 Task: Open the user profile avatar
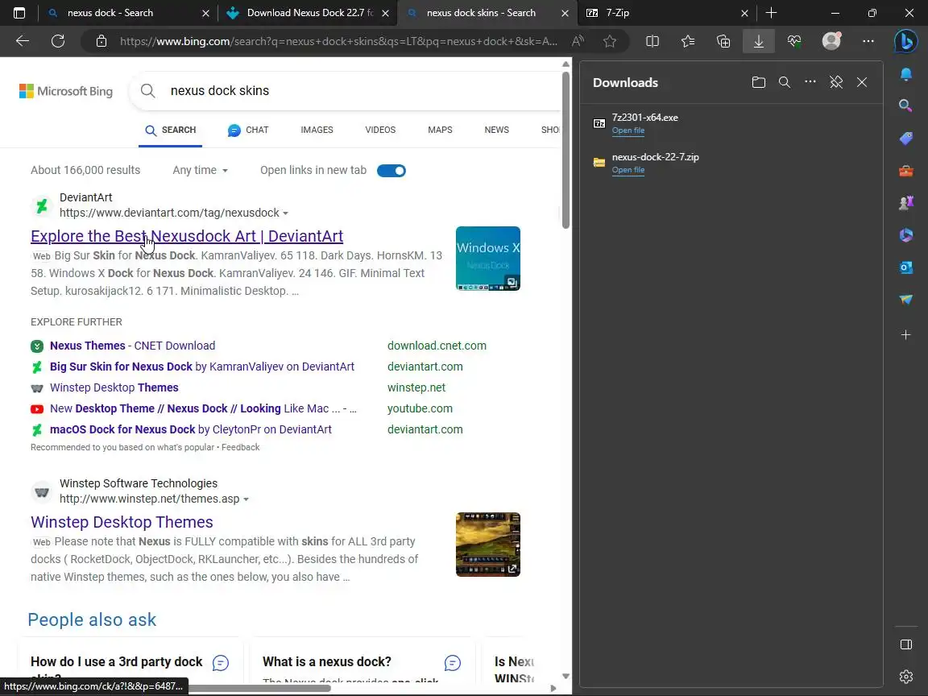click(x=831, y=41)
